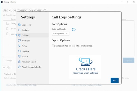Image resolution: width=137 pixels, height=91 pixels.
Task: Switch to Contacts settings
Action: 32,30
